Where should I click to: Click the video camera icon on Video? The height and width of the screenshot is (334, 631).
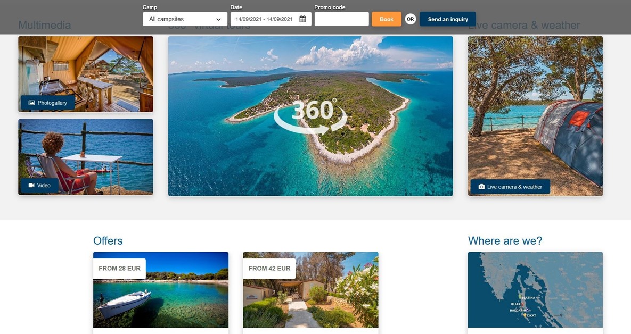(31, 185)
